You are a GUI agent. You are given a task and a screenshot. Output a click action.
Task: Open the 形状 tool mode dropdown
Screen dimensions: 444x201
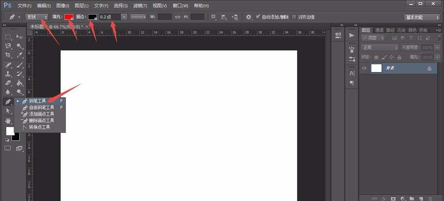37,17
